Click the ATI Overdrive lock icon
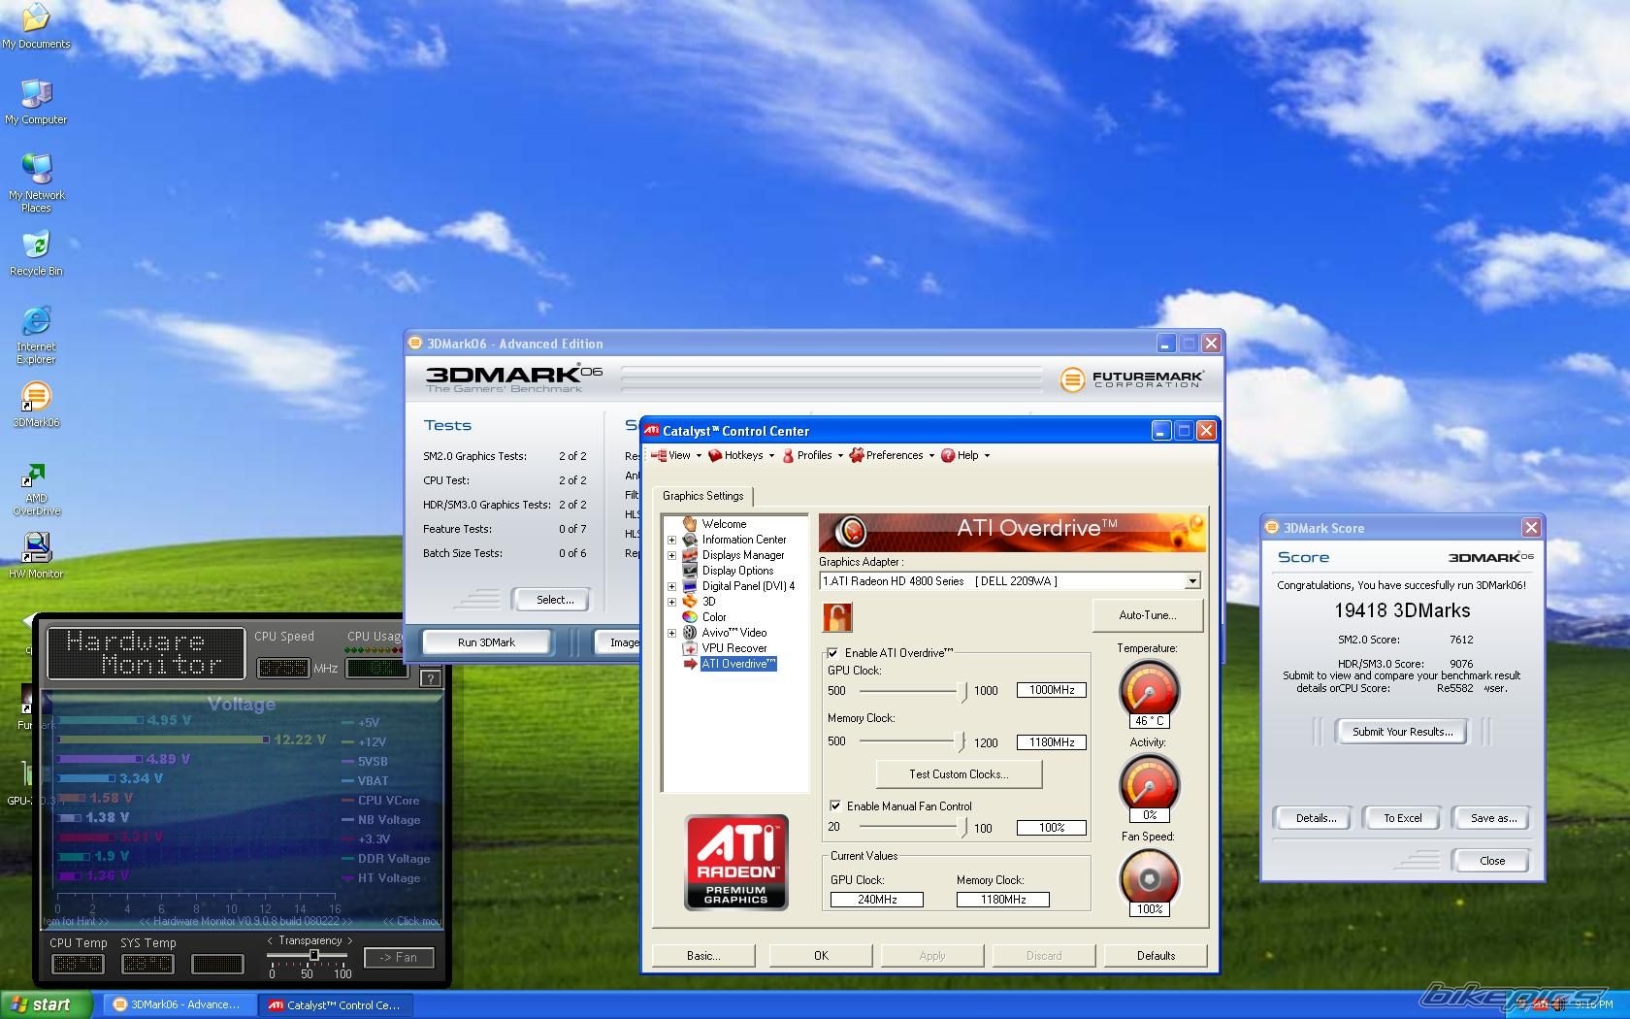The height and width of the screenshot is (1019, 1630). pyautogui.click(x=836, y=617)
